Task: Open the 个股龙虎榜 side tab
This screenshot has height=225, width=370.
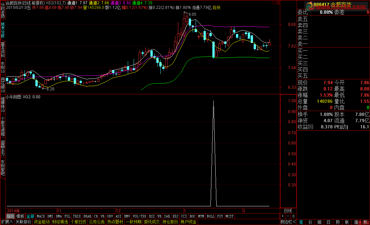Action: [x=3, y=126]
